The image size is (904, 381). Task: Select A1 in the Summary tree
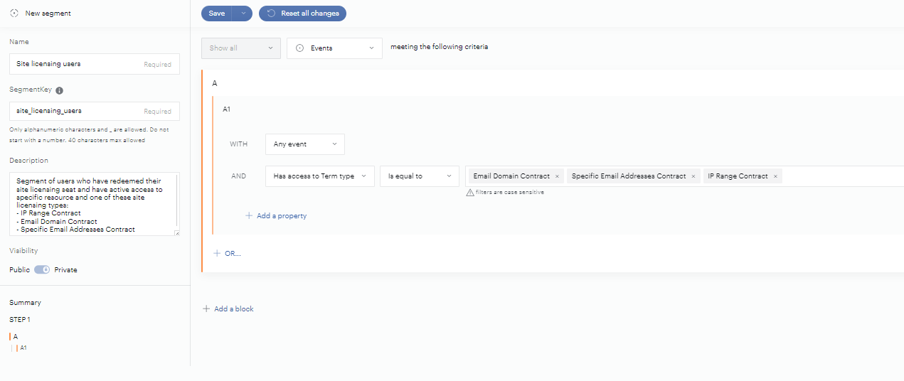[x=23, y=348]
